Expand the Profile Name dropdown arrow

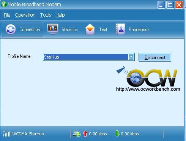131,57
